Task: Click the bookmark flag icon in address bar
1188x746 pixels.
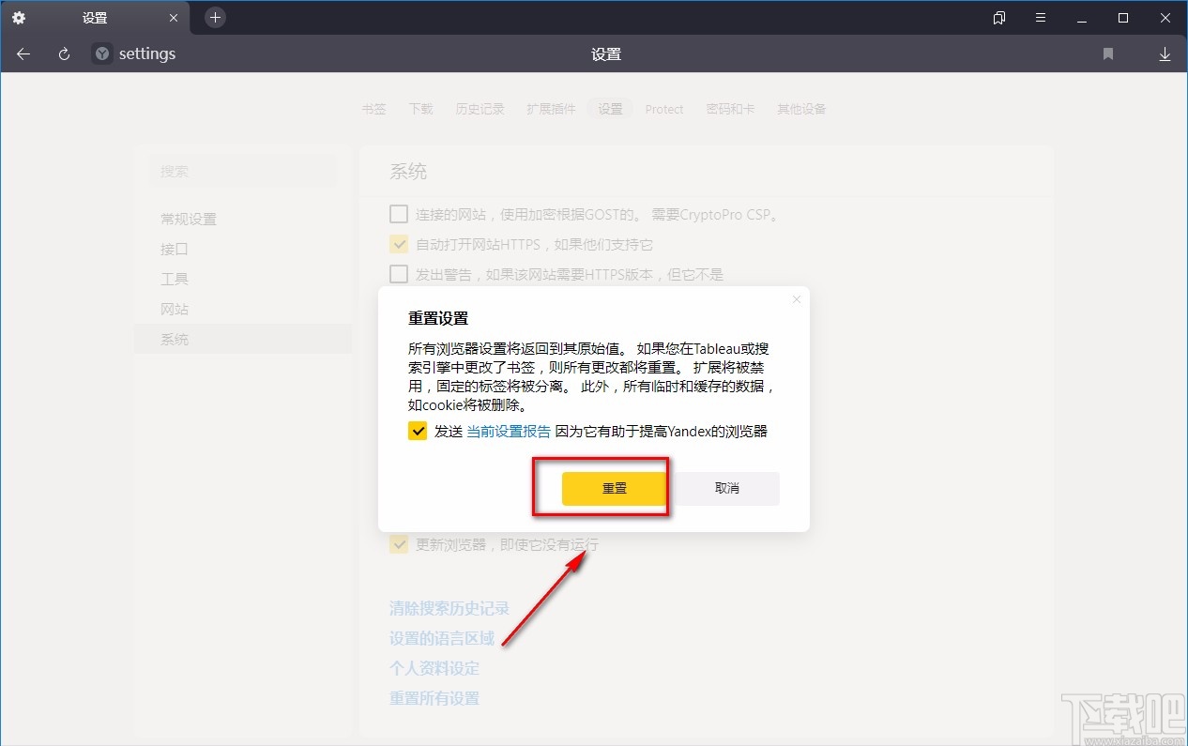Action: [1107, 53]
